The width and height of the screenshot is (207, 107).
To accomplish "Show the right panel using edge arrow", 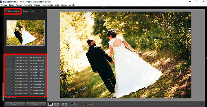I will tap(206, 58).
